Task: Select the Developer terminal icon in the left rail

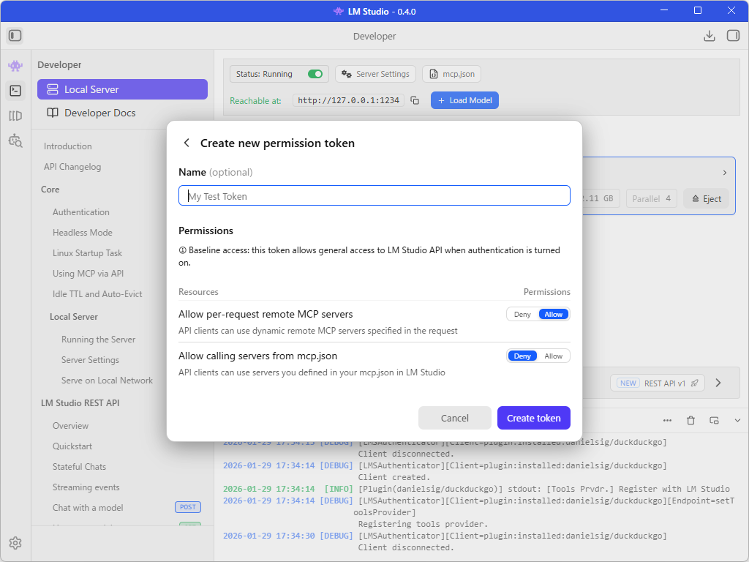Action: coord(15,90)
